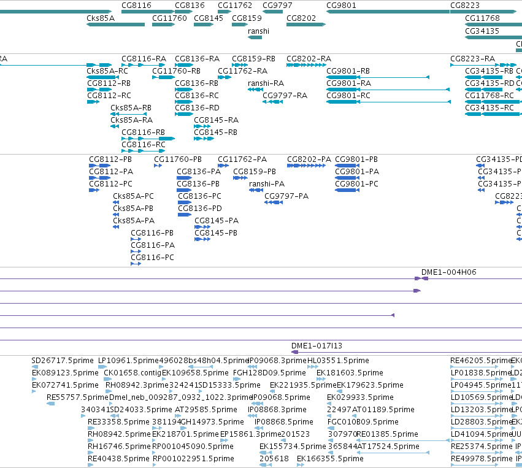Select the CG8116 gene label
The image size is (522, 468).
pyautogui.click(x=136, y=6)
